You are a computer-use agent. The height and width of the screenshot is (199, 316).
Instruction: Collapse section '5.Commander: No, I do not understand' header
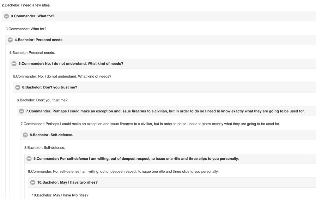point(163,64)
